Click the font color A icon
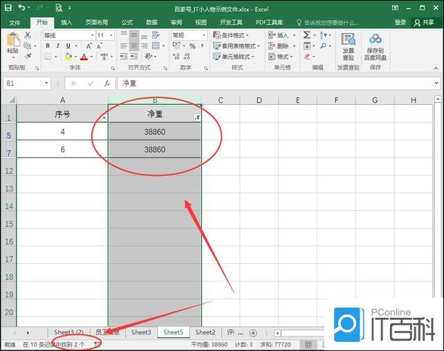Viewport: 444px width, 351px height. 83,57
